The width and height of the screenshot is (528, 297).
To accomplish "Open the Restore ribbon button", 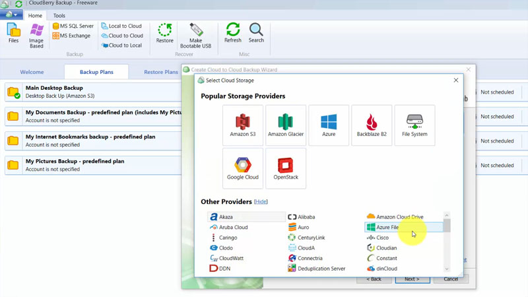I will click(x=164, y=32).
